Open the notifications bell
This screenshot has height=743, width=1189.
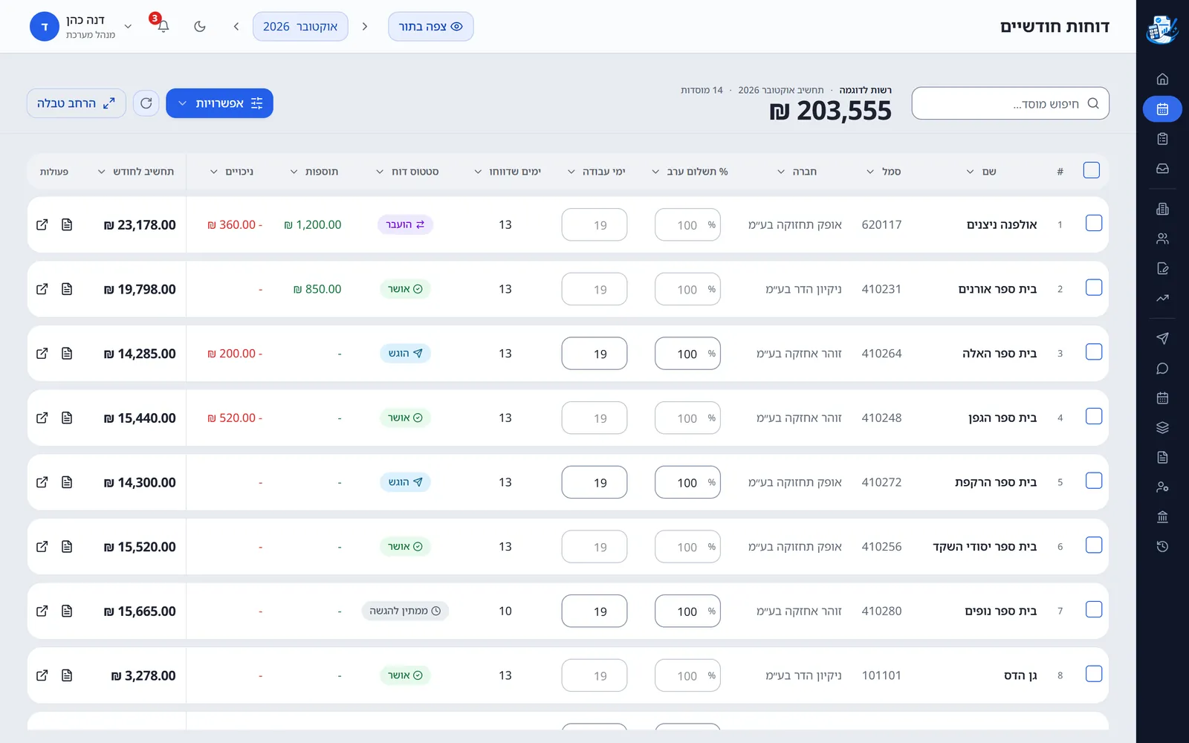click(x=163, y=27)
